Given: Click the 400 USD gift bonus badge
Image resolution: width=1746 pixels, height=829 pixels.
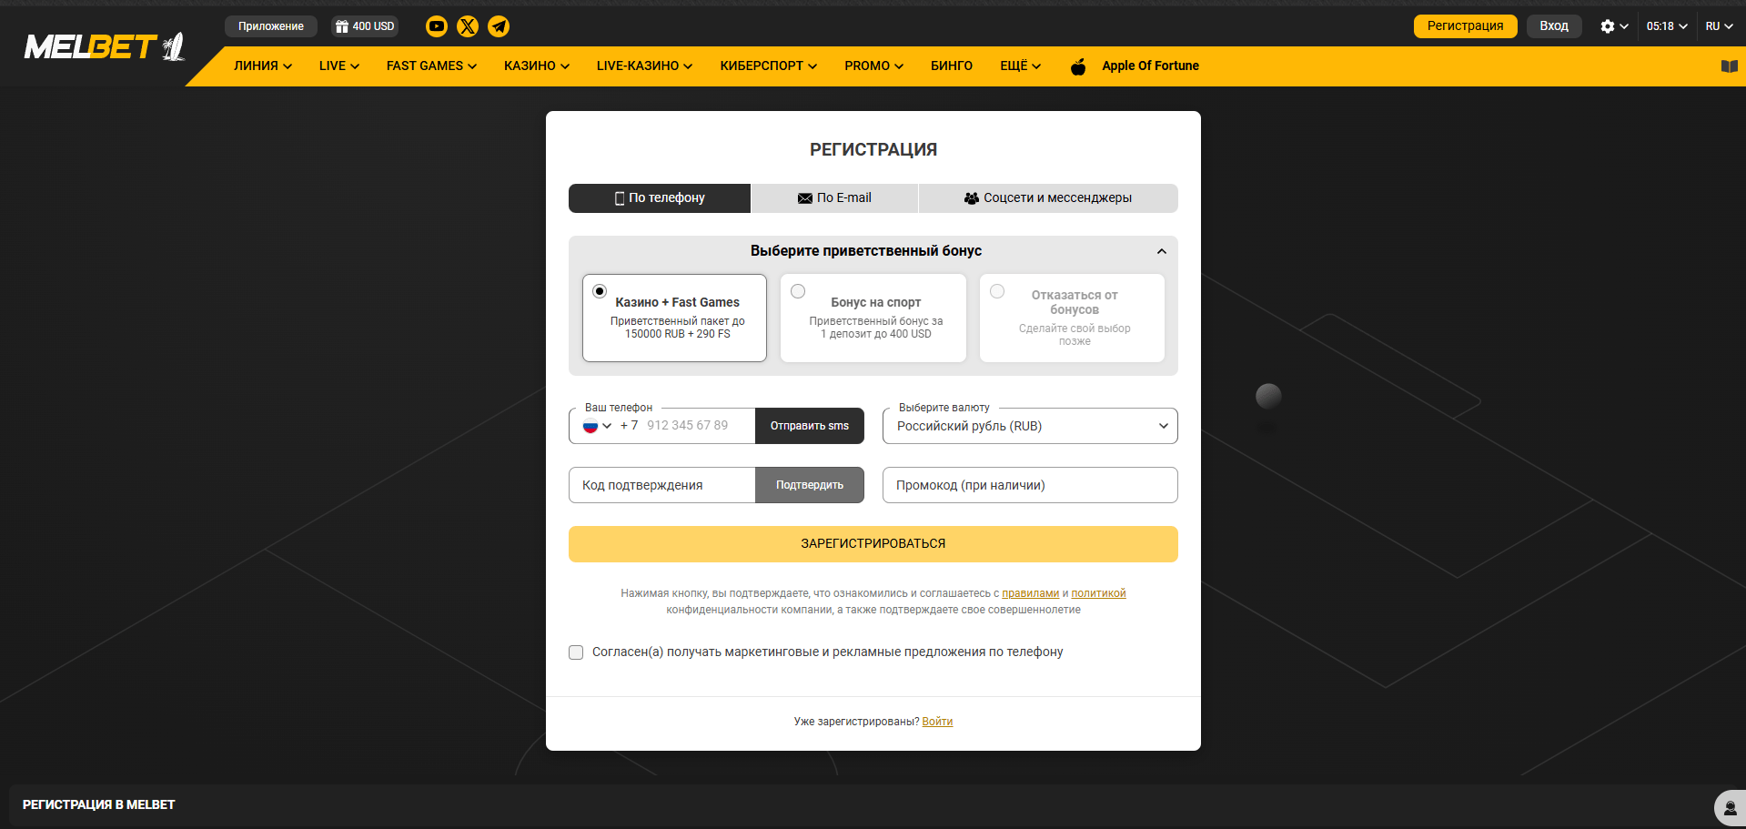Looking at the screenshot, I should 365,26.
